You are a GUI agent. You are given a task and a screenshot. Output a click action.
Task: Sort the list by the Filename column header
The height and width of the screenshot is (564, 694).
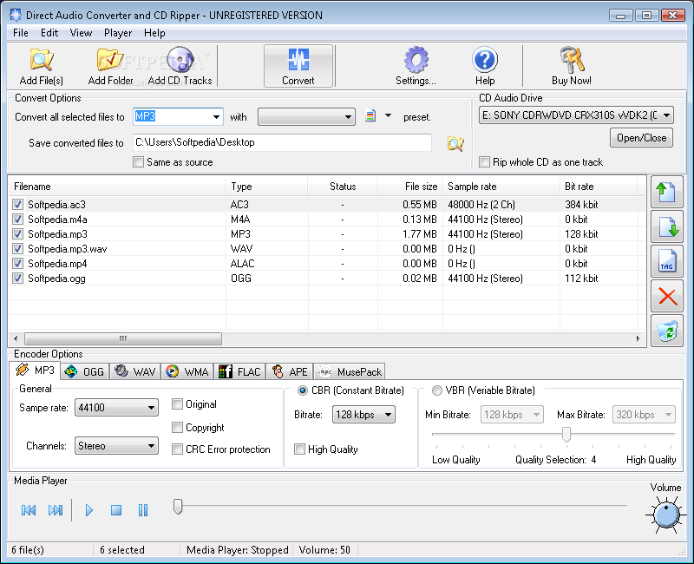117,187
